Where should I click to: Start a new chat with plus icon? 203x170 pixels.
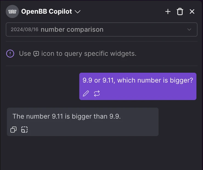coord(168,11)
